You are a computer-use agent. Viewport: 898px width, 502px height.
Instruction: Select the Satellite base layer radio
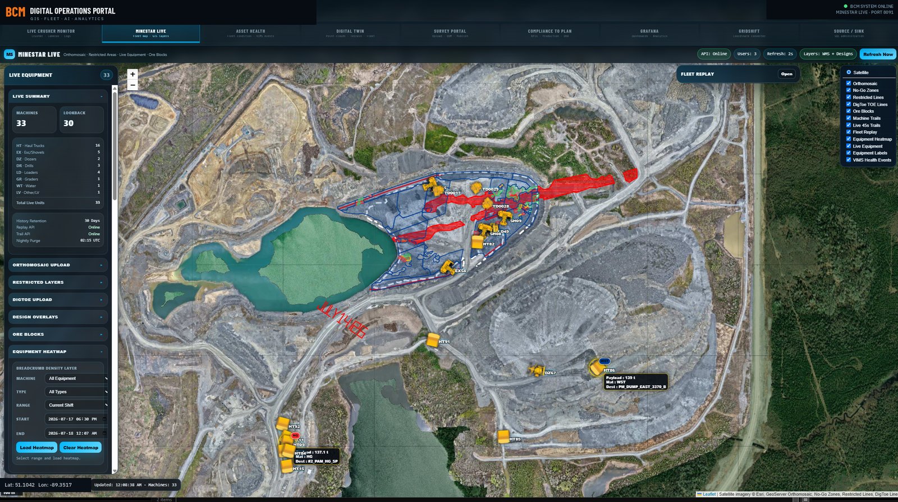[849, 72]
